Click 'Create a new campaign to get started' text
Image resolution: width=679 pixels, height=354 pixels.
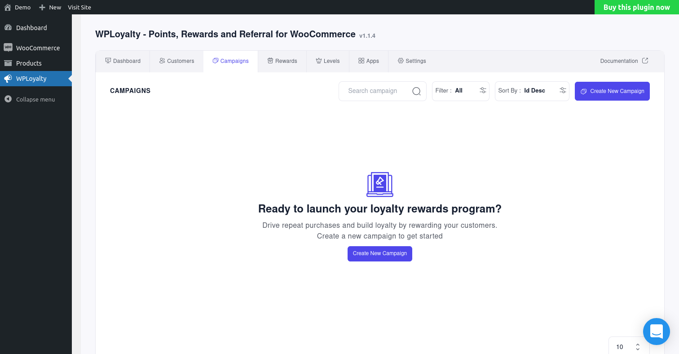click(380, 236)
